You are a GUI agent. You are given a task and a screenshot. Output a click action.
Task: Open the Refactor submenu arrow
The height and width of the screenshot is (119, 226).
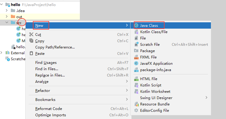tap(127, 90)
